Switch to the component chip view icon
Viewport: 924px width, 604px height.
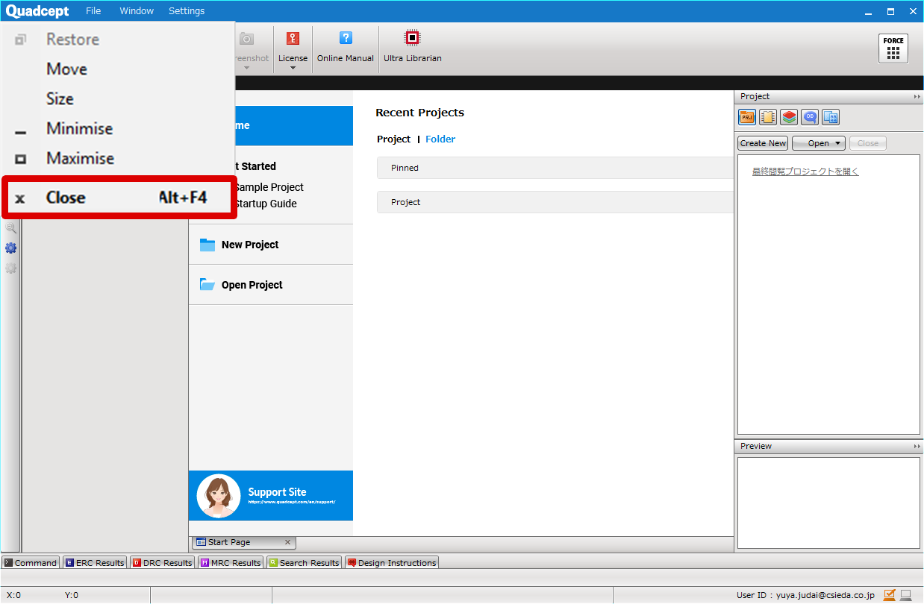point(767,117)
